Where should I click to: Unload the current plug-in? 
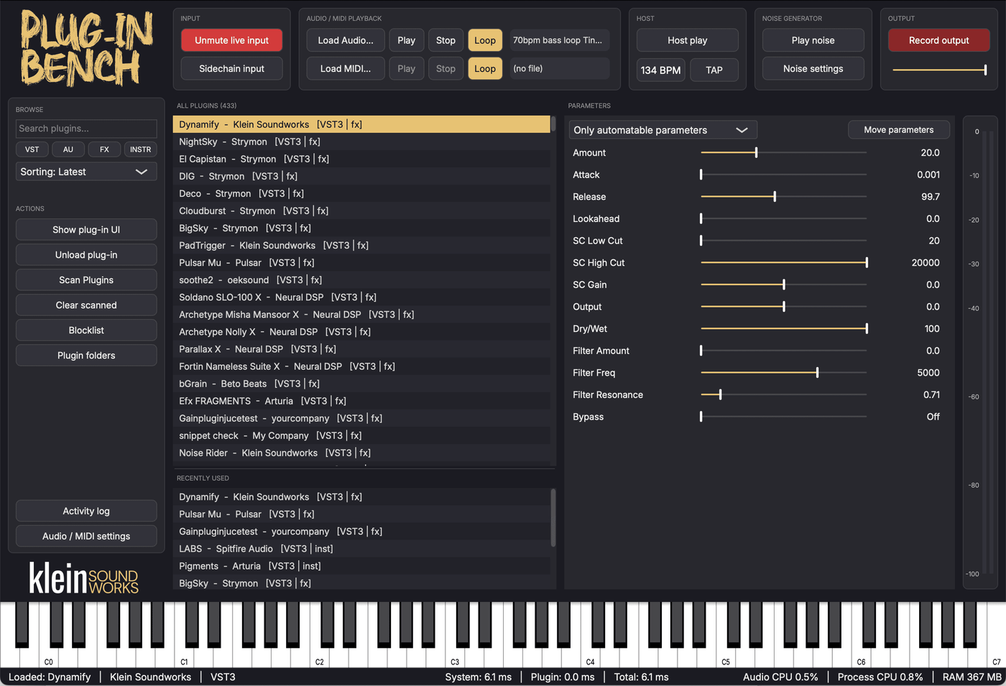pyautogui.click(x=86, y=254)
